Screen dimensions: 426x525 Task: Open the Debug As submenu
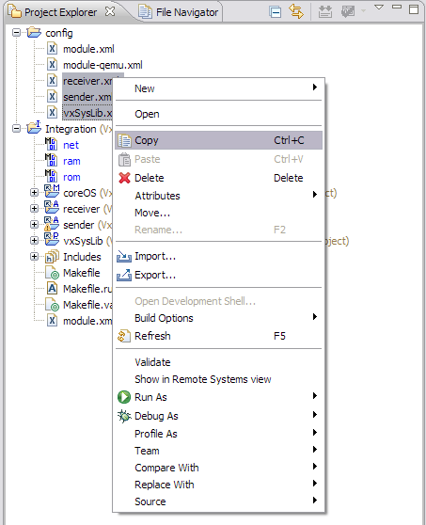(218, 416)
